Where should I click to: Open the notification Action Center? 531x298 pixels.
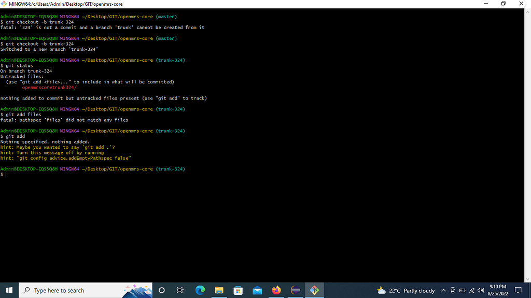coord(518,290)
